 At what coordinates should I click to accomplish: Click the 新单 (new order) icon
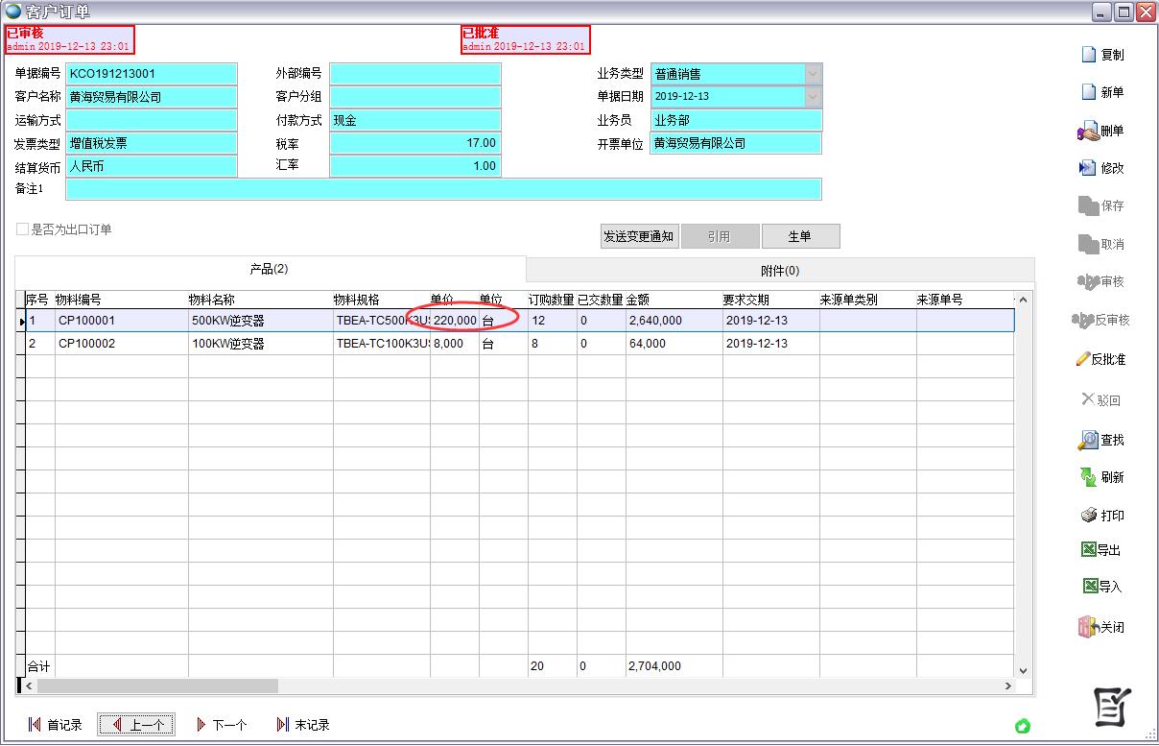(x=1089, y=92)
